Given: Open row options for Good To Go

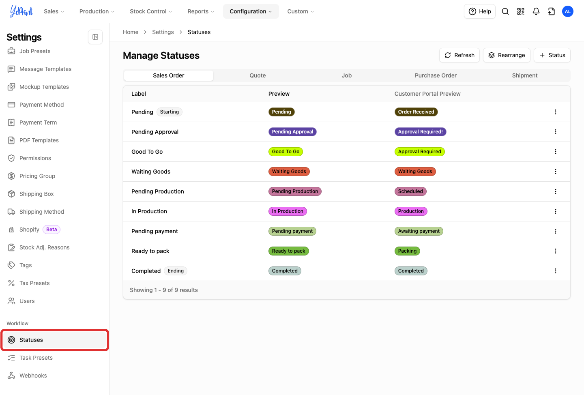Looking at the screenshot, I should point(556,152).
